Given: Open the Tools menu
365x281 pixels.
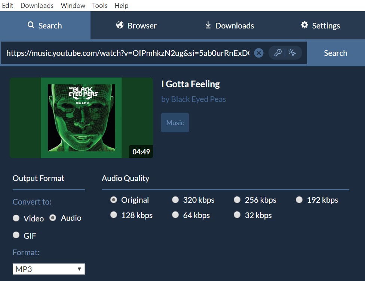Looking at the screenshot, I should (x=99, y=5).
